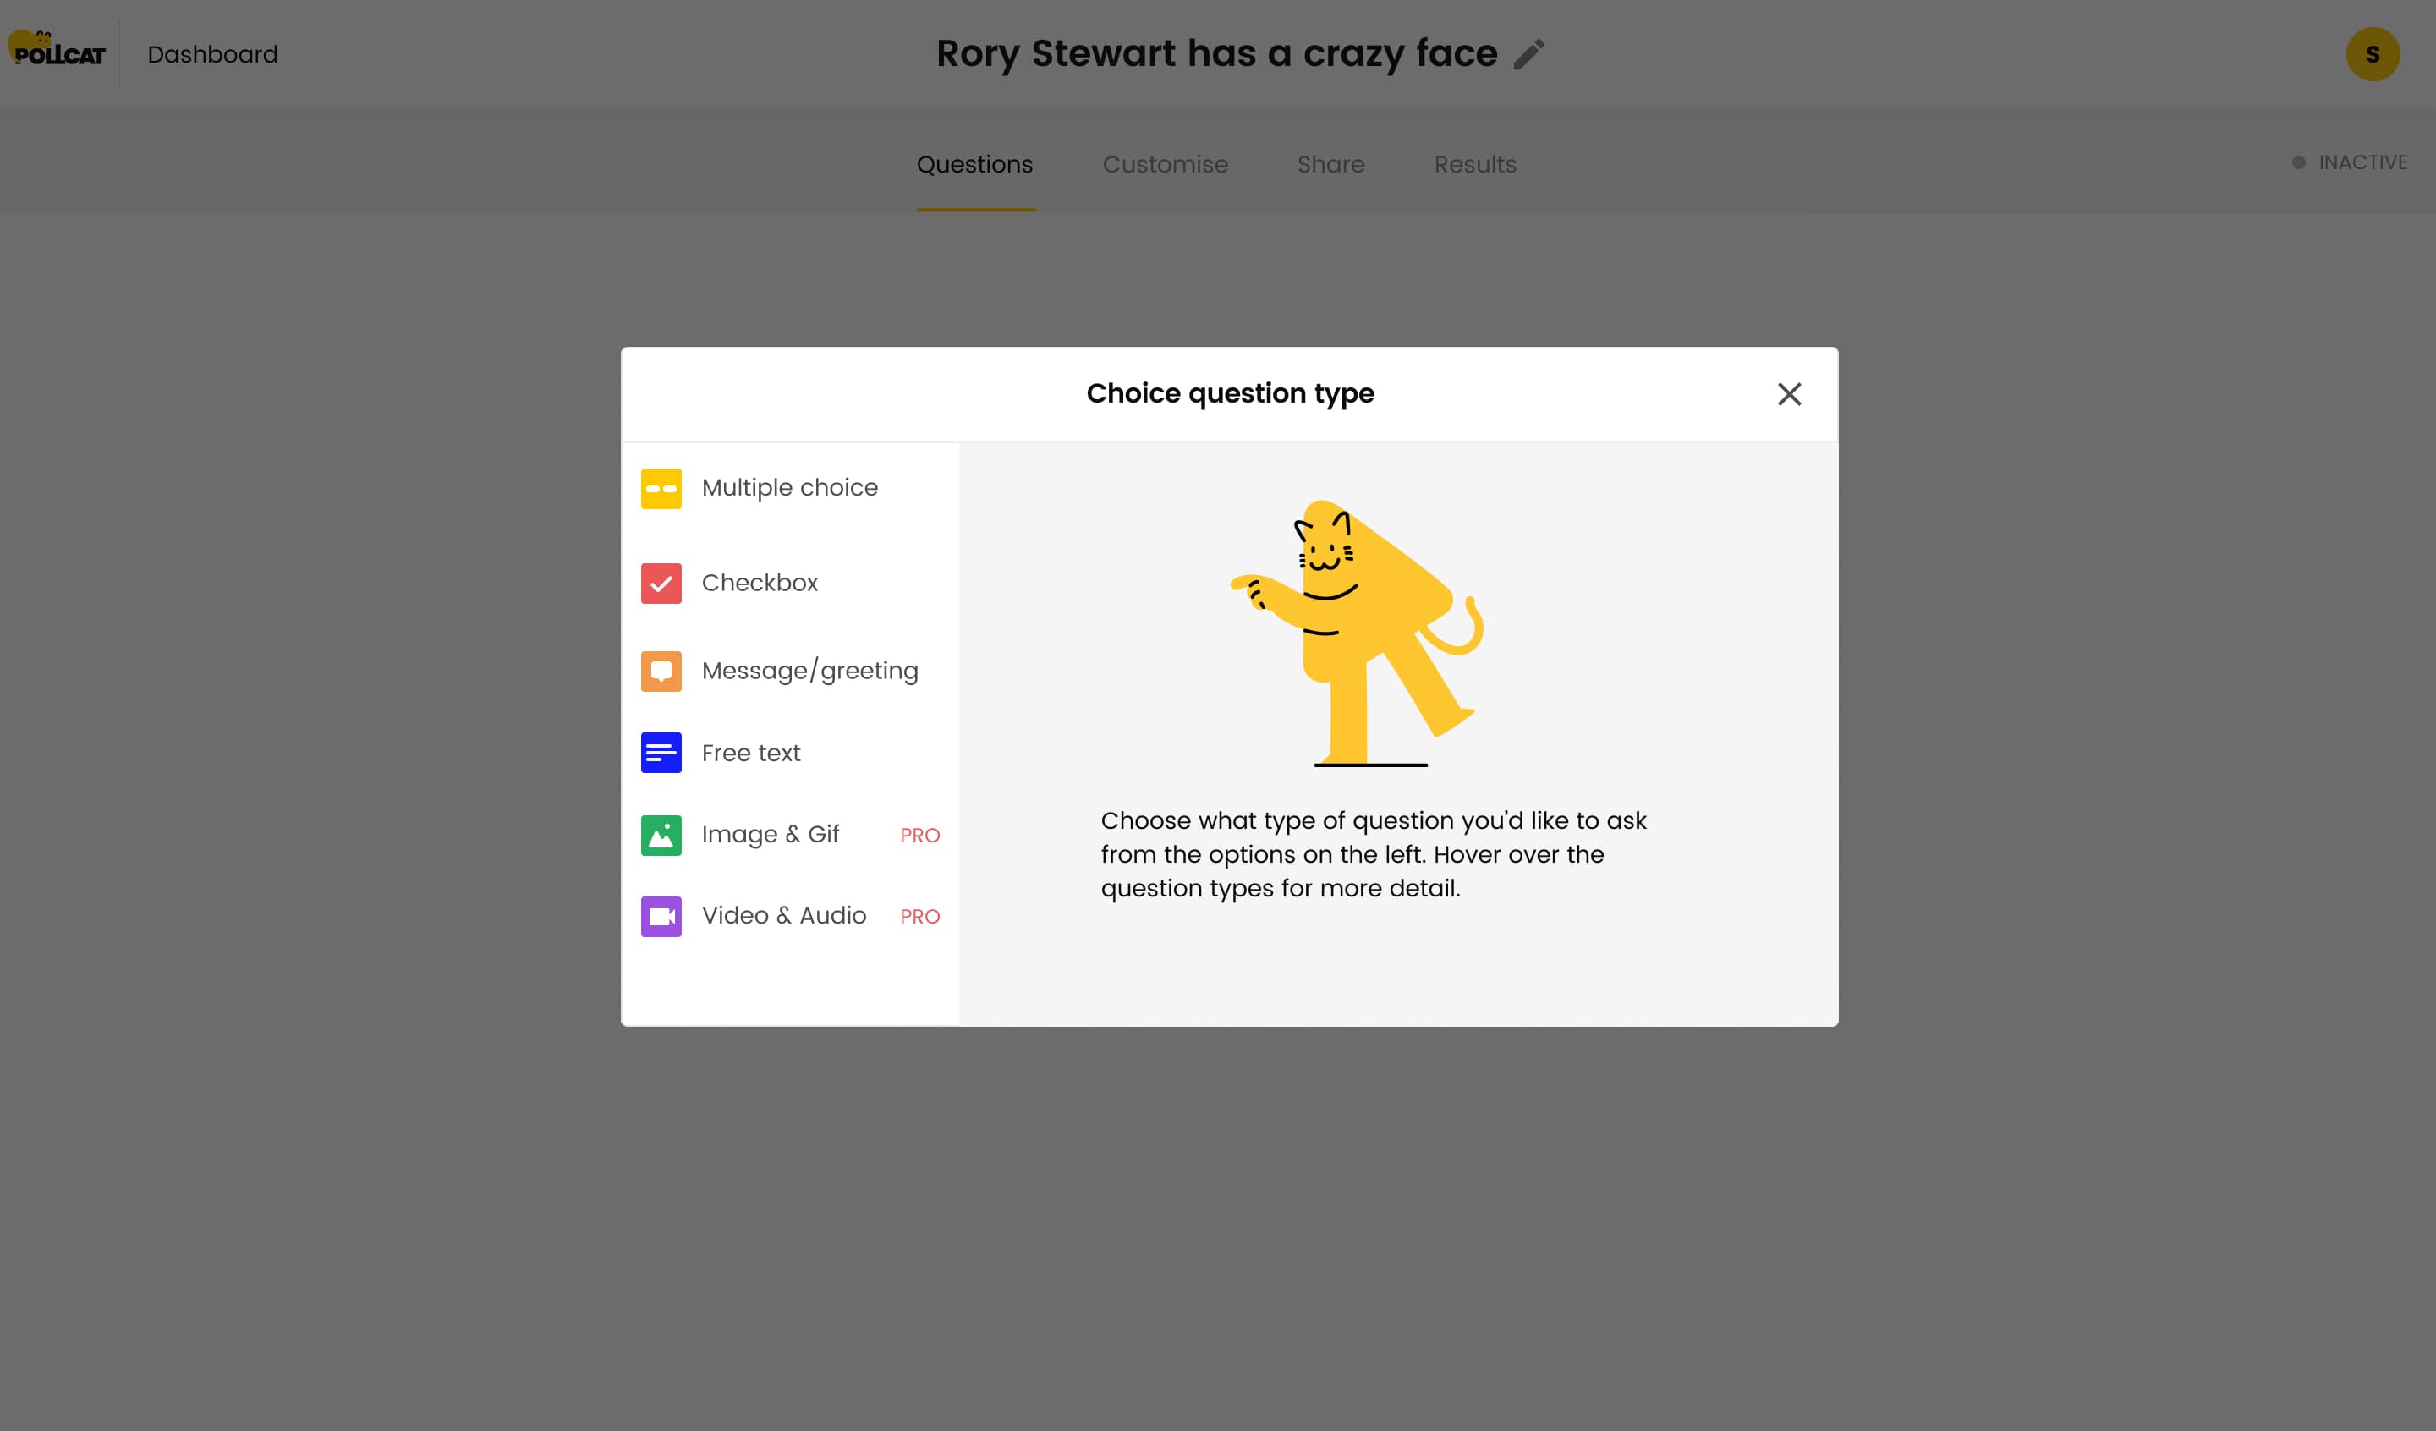Go to the Dashboard link

212,54
